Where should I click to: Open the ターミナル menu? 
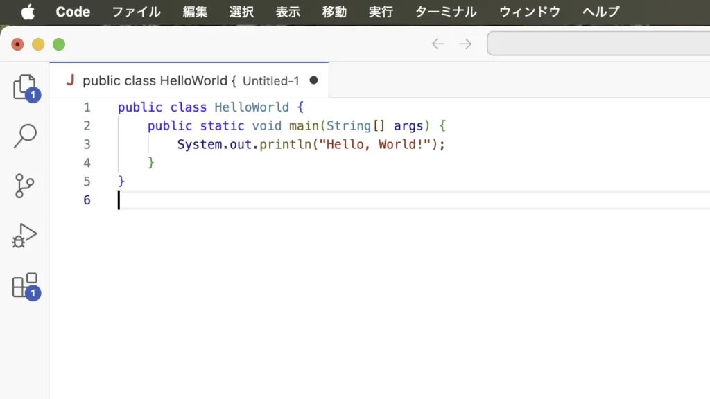pos(445,12)
